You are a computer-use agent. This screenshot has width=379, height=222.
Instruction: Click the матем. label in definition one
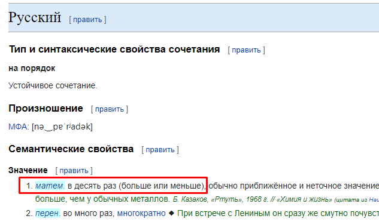[50, 186]
